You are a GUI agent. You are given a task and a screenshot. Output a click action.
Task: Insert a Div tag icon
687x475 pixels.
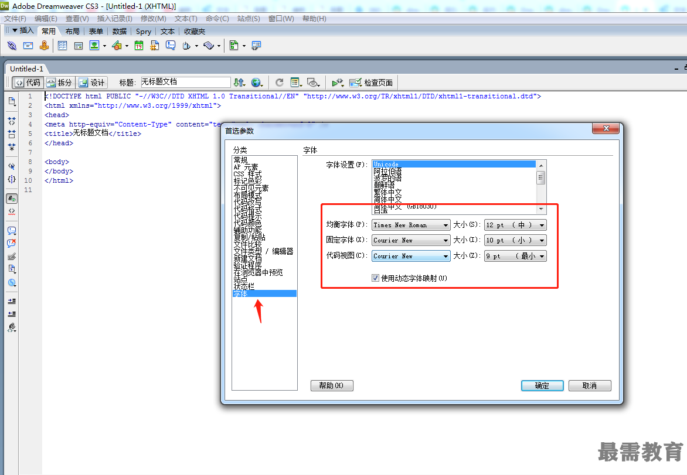tap(79, 46)
